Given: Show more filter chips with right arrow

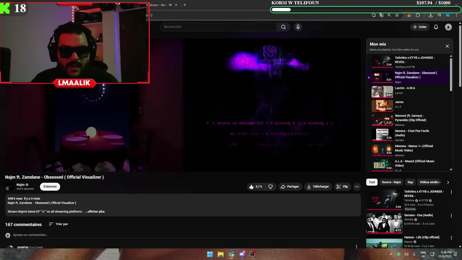Looking at the screenshot, I should click(448, 182).
